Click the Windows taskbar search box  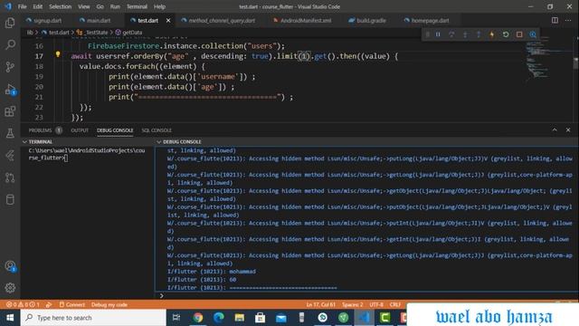click(x=93, y=318)
